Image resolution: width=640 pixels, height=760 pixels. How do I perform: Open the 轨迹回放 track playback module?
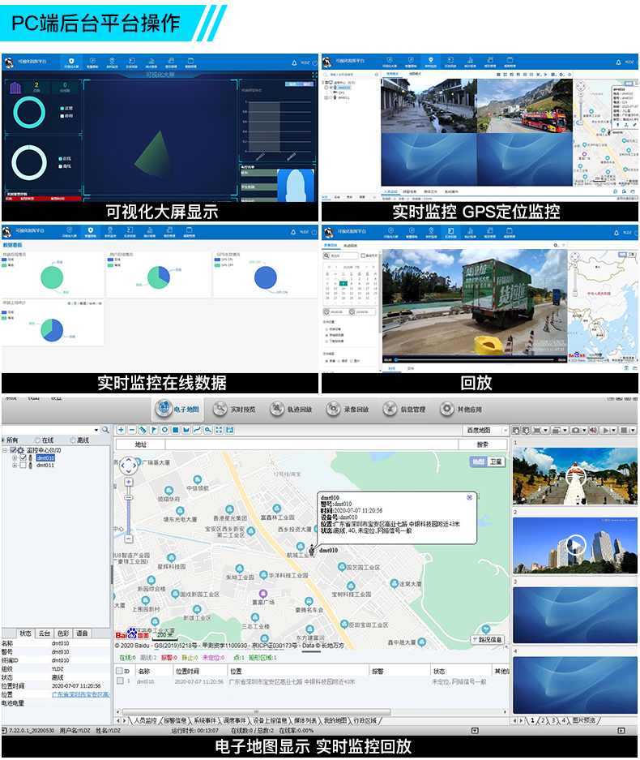(291, 409)
